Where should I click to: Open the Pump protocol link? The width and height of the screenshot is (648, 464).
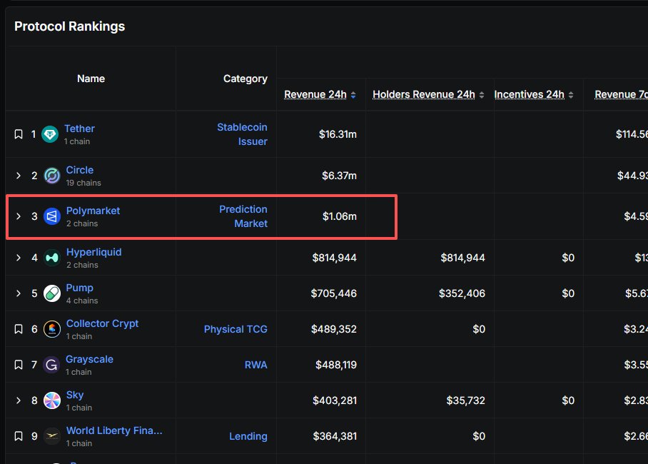click(79, 288)
